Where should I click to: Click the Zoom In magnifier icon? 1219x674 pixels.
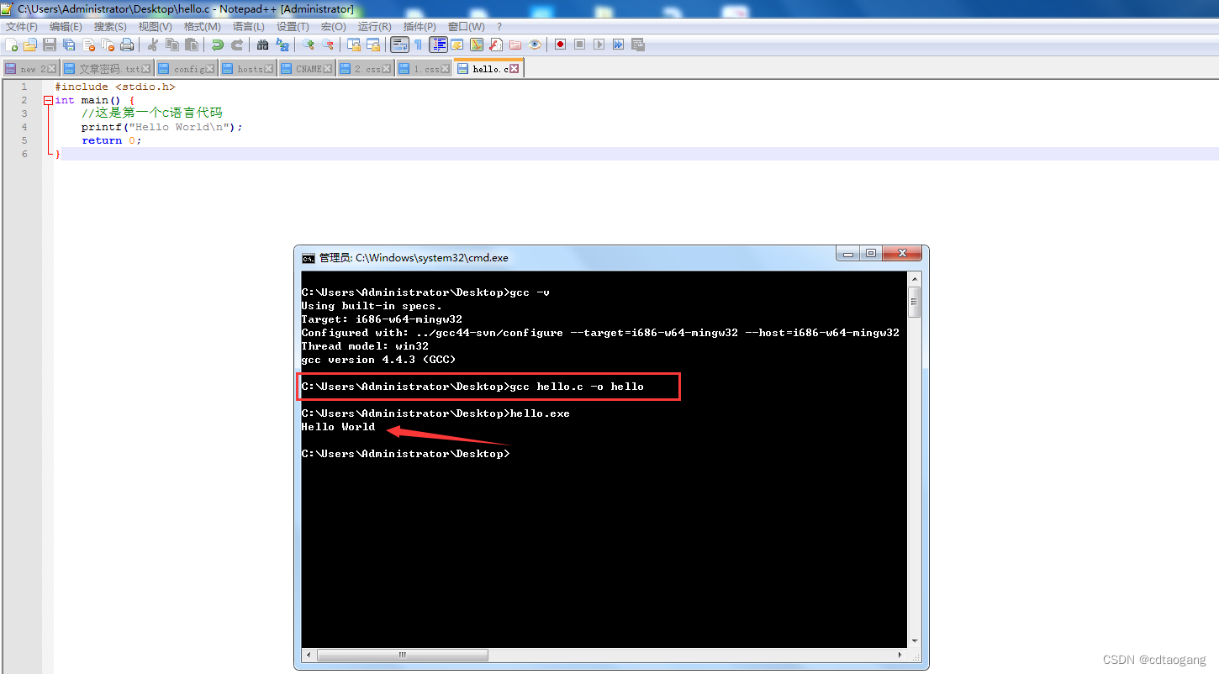coord(309,45)
